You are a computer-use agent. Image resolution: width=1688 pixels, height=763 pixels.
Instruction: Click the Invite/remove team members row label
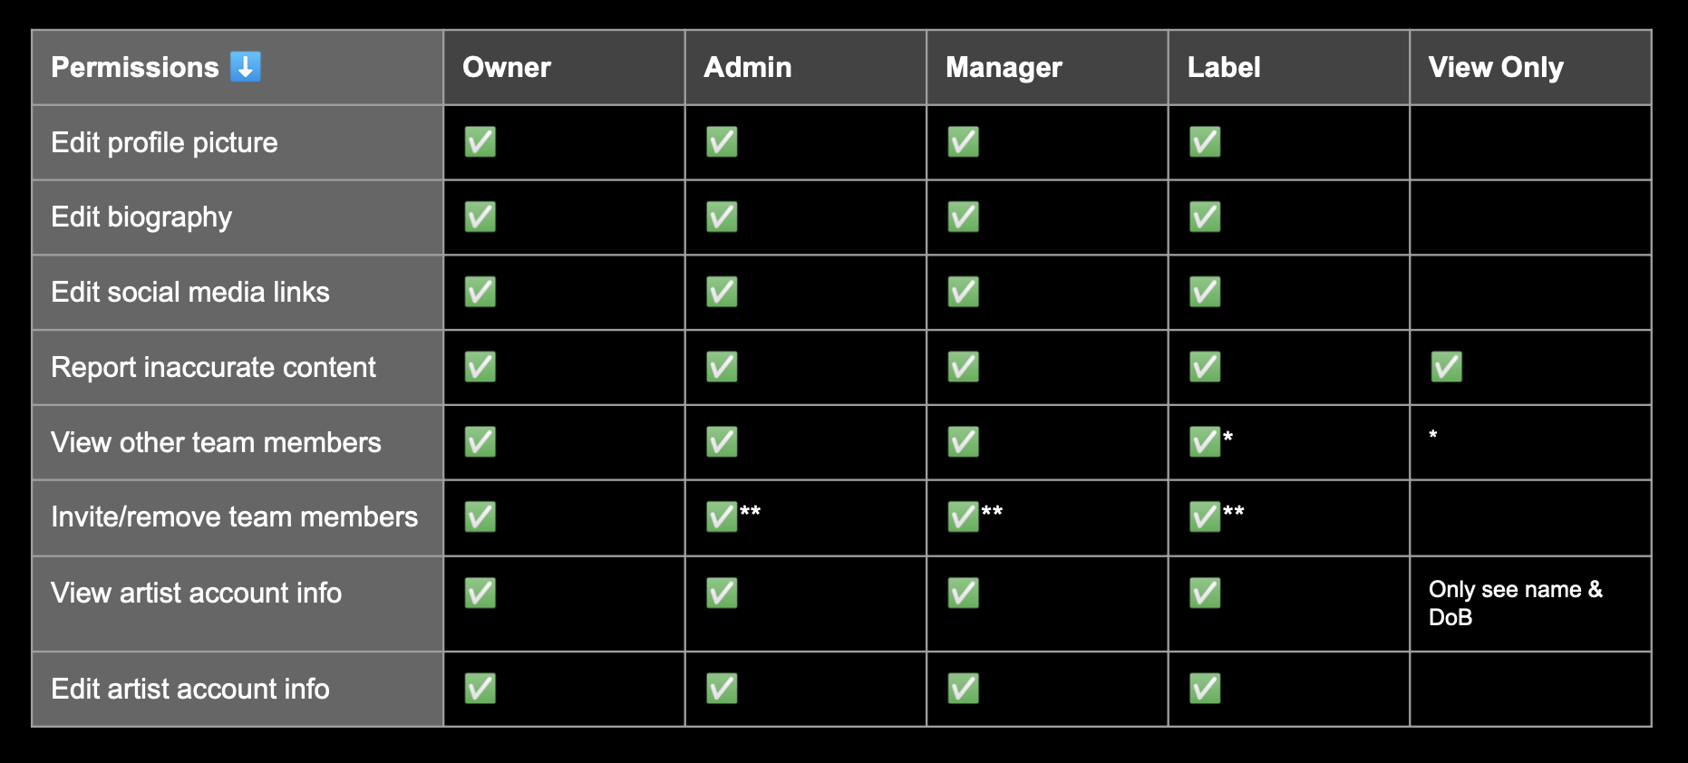pyautogui.click(x=235, y=517)
